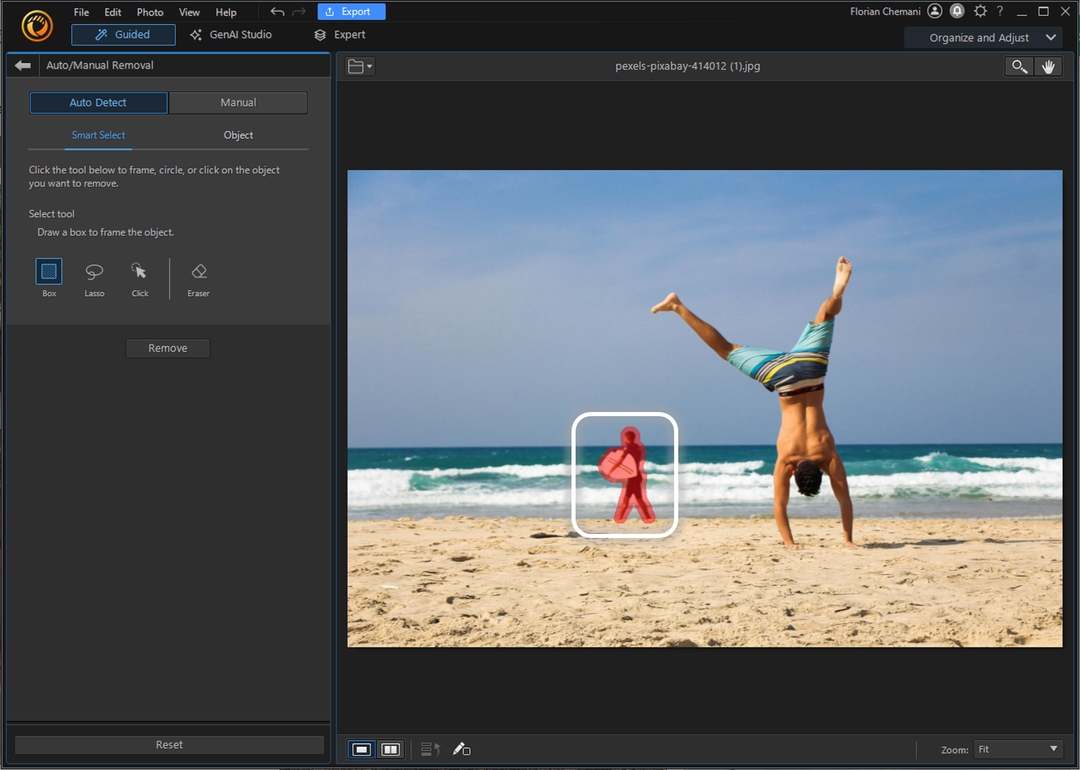Switch to Manual removal mode
Image resolution: width=1080 pixels, height=770 pixels.
pyautogui.click(x=238, y=103)
